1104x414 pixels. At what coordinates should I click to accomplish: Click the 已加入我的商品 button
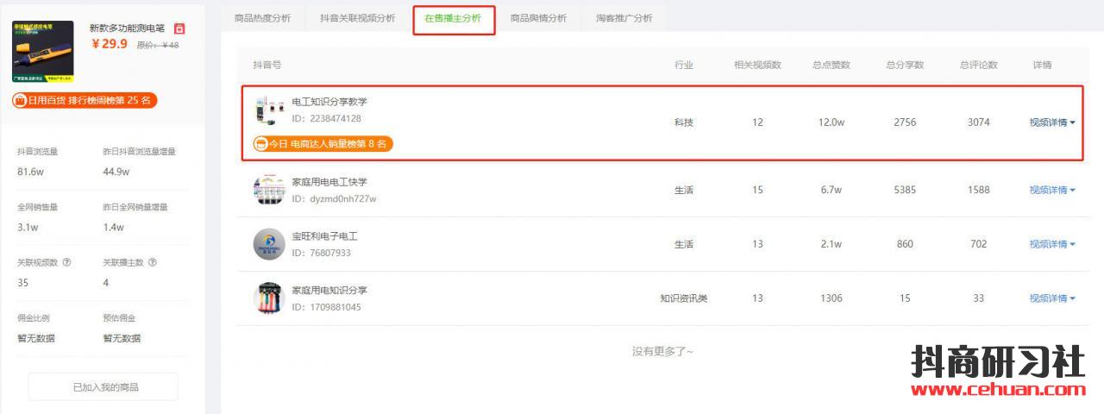103,387
